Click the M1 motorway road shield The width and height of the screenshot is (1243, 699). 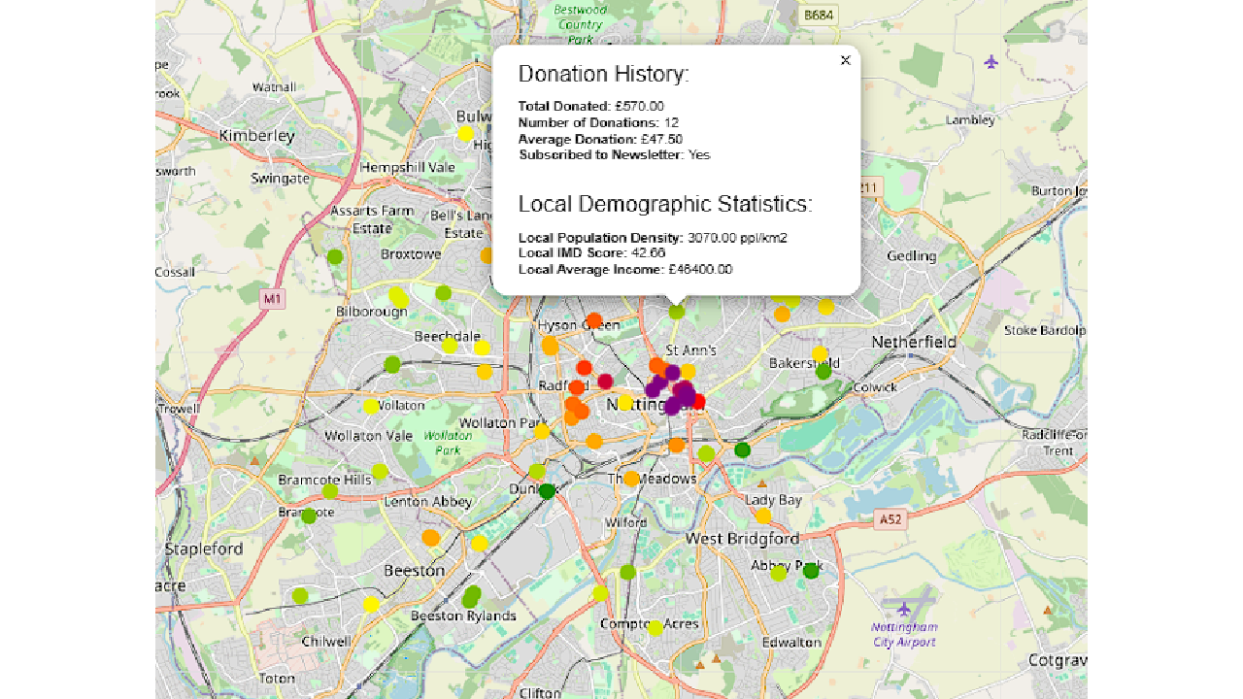coord(272,299)
